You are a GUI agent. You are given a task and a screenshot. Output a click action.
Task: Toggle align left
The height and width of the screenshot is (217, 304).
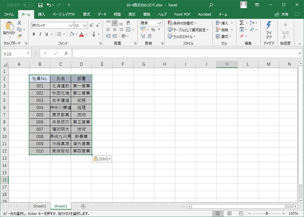108,29
